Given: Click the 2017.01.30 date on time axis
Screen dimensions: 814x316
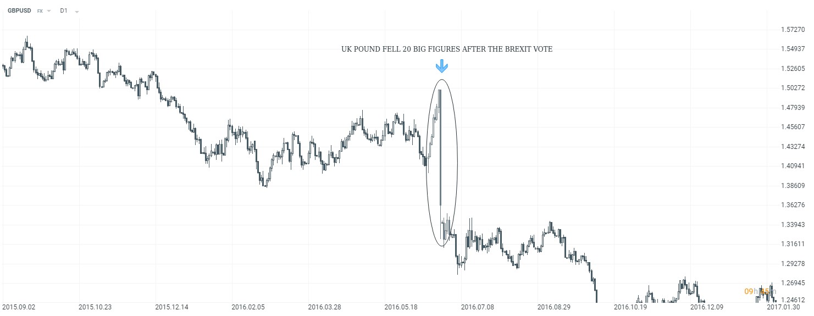Looking at the screenshot, I should pos(783,307).
